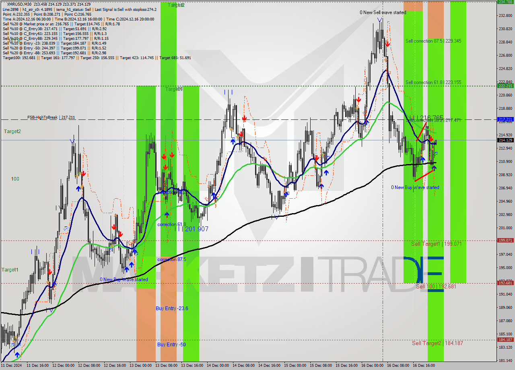The image size is (515, 370).
Task: Click the green 234.788 price tag
Action: (506, 2)
